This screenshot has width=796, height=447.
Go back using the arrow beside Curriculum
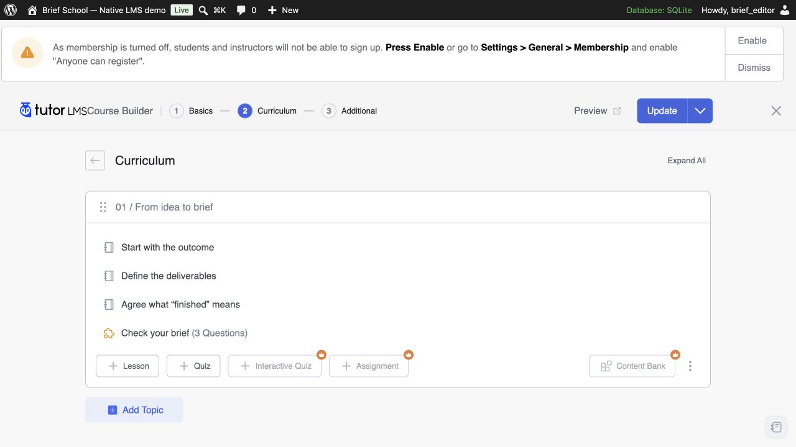point(95,160)
